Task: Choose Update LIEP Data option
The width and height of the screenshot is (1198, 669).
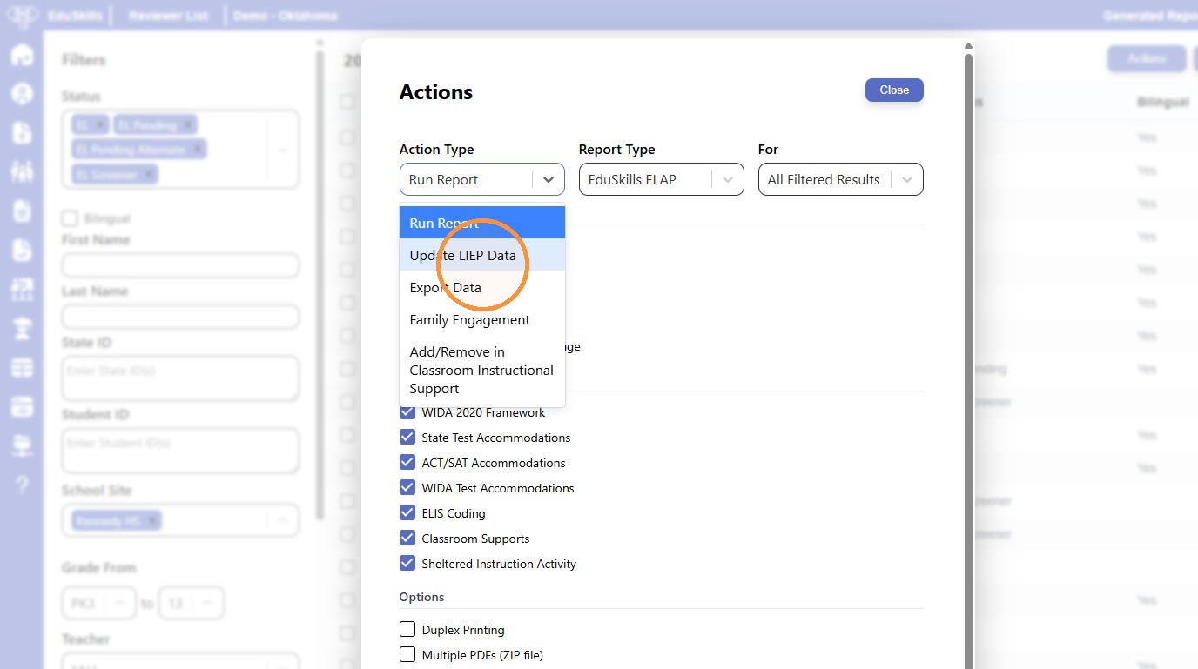Action: [x=482, y=255]
